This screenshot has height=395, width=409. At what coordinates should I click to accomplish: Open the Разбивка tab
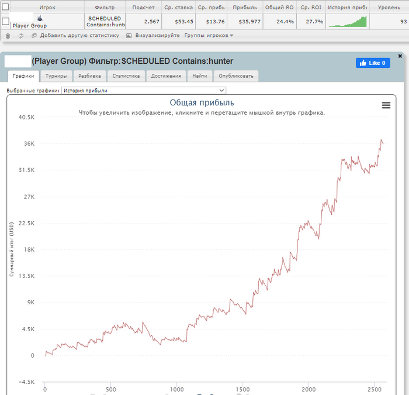pos(89,76)
